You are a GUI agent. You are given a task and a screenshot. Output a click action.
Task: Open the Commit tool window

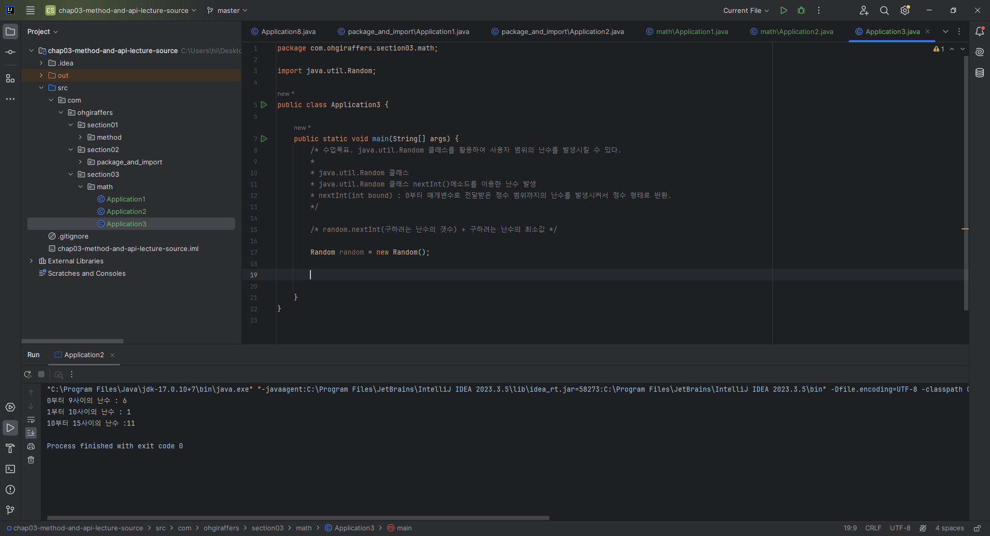10,52
